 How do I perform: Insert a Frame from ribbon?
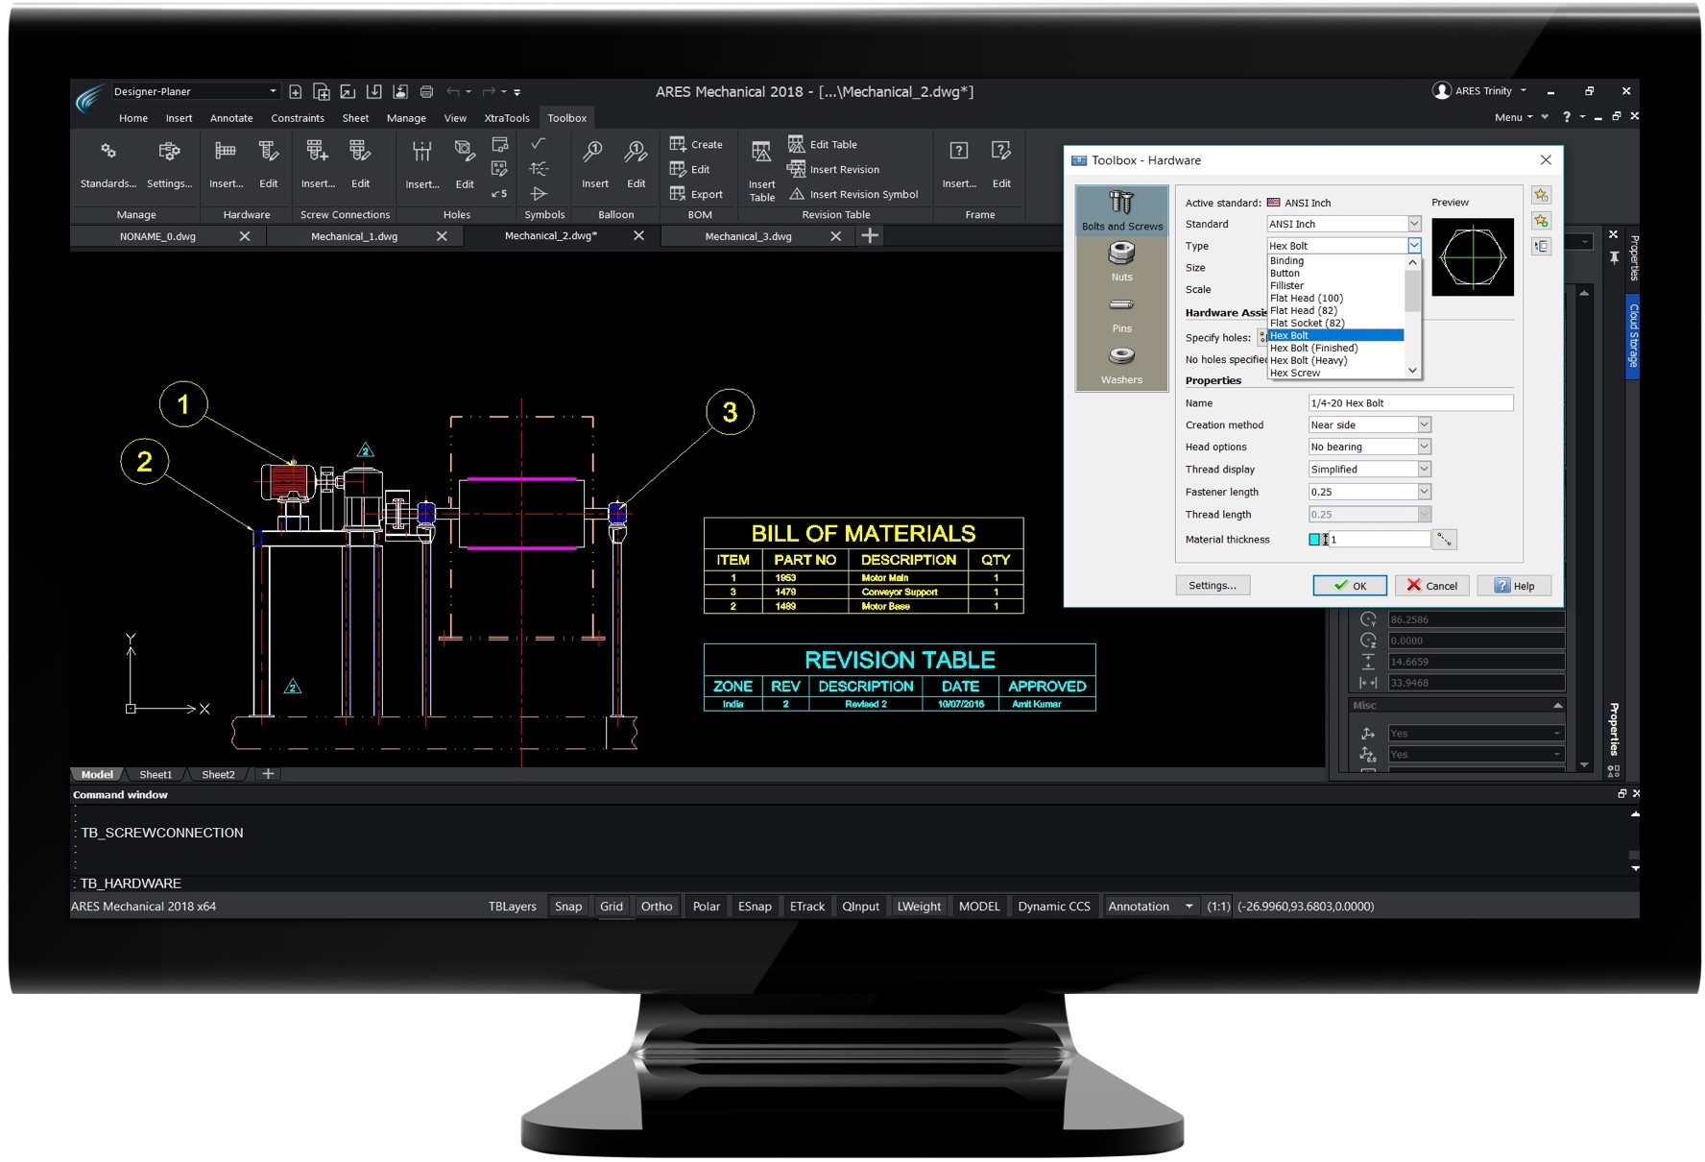coord(959,152)
